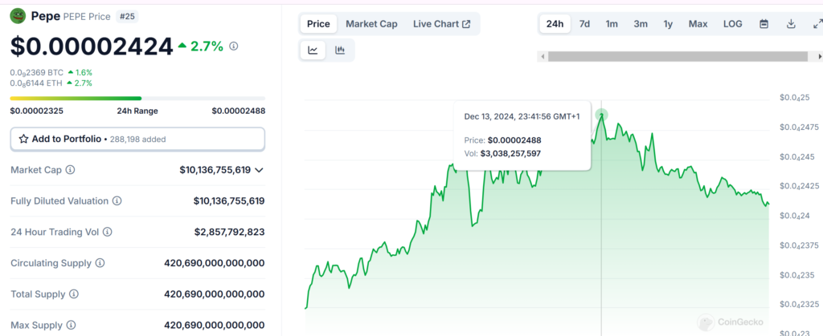Click the Market Cap info icon
Screen dimensions: 823x336
pos(70,170)
